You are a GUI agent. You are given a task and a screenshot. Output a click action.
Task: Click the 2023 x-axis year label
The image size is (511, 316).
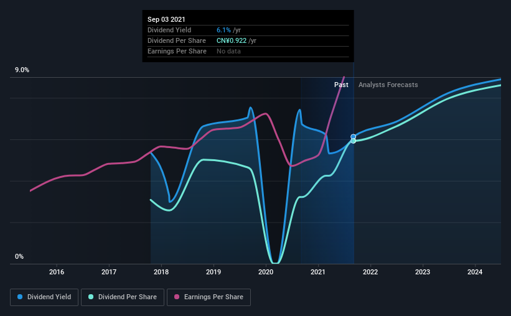tap(423, 272)
